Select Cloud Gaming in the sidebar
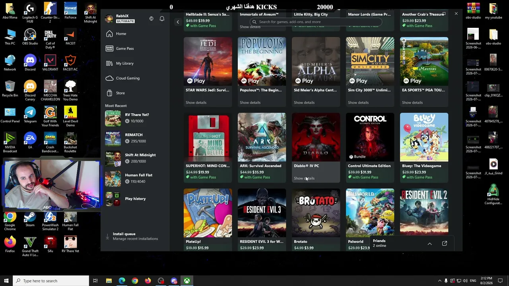Image resolution: width=509 pixels, height=286 pixels. pos(136,78)
